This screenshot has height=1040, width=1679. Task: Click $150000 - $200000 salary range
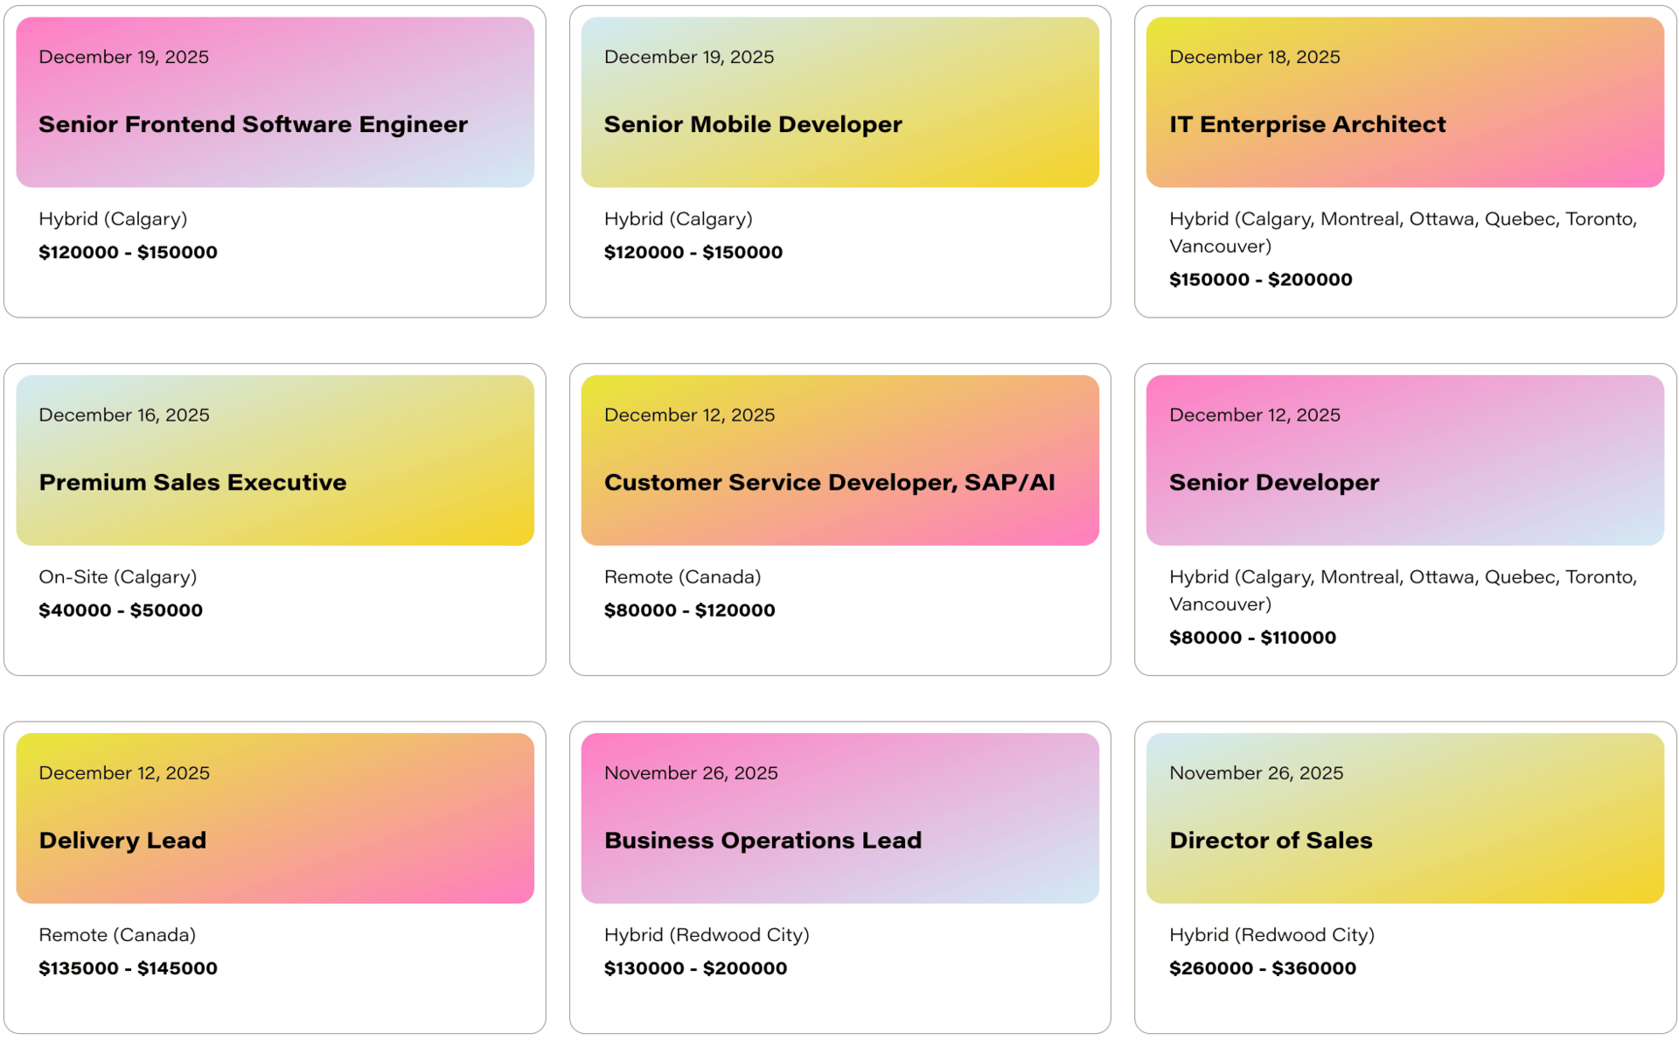[1260, 280]
